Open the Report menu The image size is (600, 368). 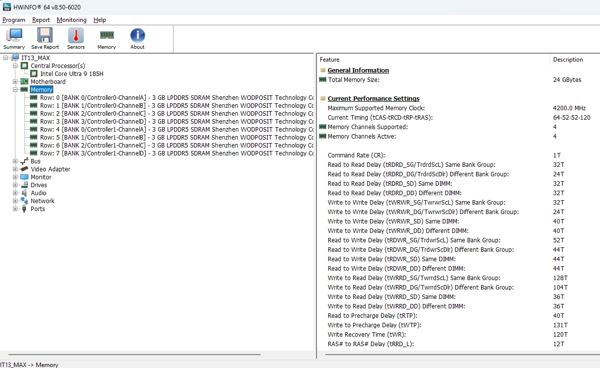coord(41,20)
